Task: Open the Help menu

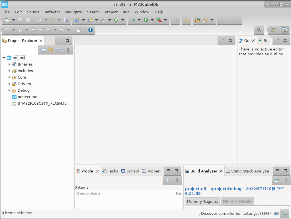Action: coord(159,12)
